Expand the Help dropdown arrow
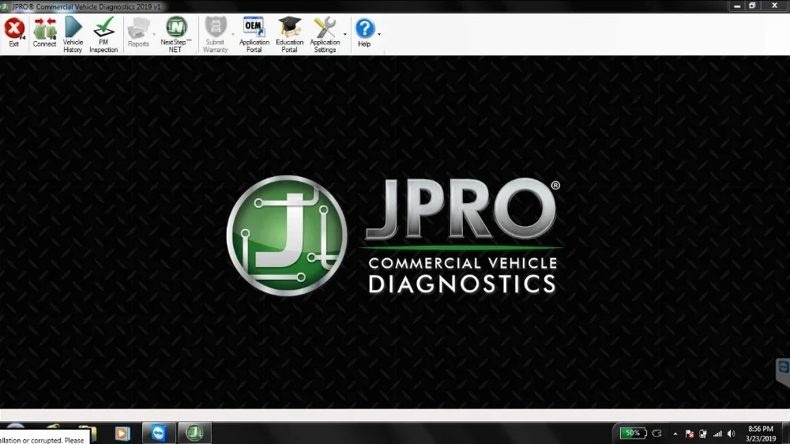Image resolution: width=790 pixels, height=444 pixels. [x=379, y=35]
